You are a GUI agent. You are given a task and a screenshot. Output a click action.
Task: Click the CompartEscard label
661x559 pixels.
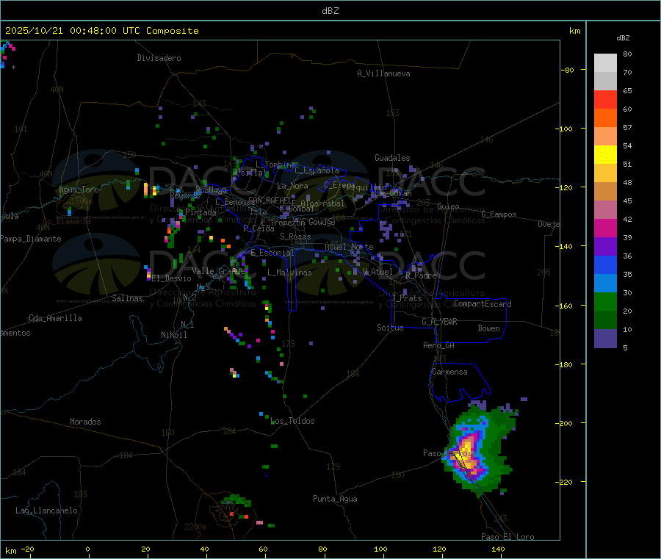coord(483,304)
